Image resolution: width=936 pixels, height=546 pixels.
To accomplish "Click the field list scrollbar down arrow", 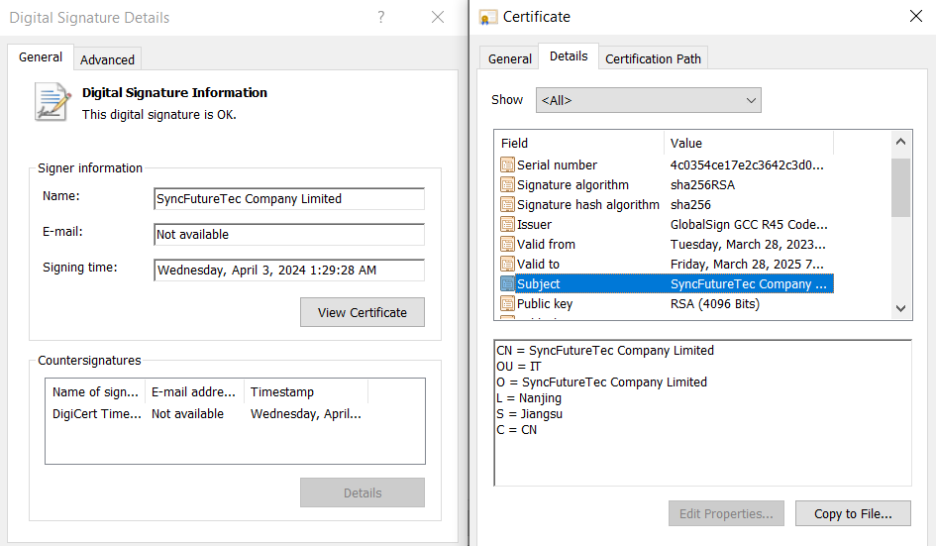I will tap(900, 308).
